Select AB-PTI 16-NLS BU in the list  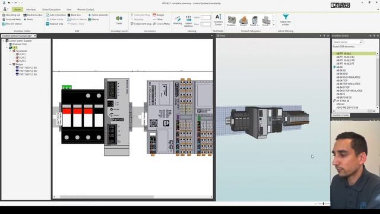coord(346,57)
